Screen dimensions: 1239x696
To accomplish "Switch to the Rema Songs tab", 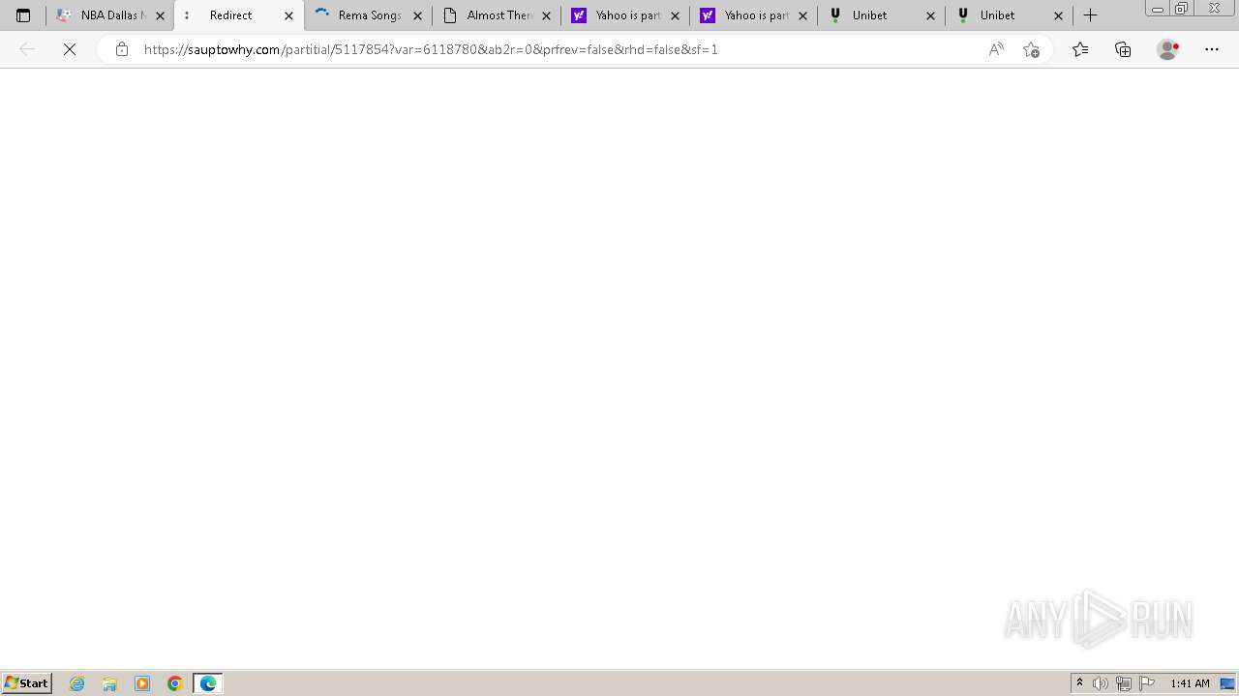I will tap(368, 15).
